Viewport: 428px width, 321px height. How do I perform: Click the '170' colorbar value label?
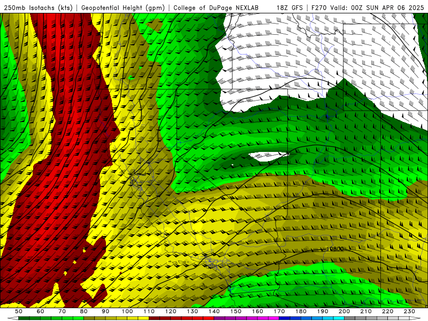click(x=279, y=311)
